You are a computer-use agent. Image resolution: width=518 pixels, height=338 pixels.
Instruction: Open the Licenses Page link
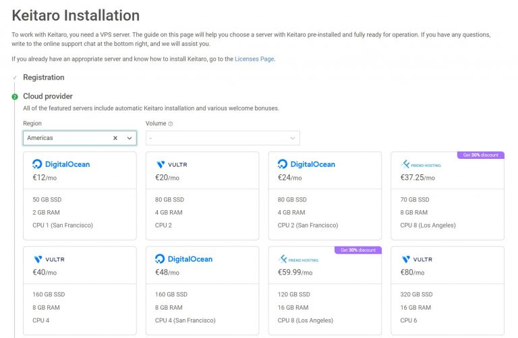pyautogui.click(x=254, y=59)
